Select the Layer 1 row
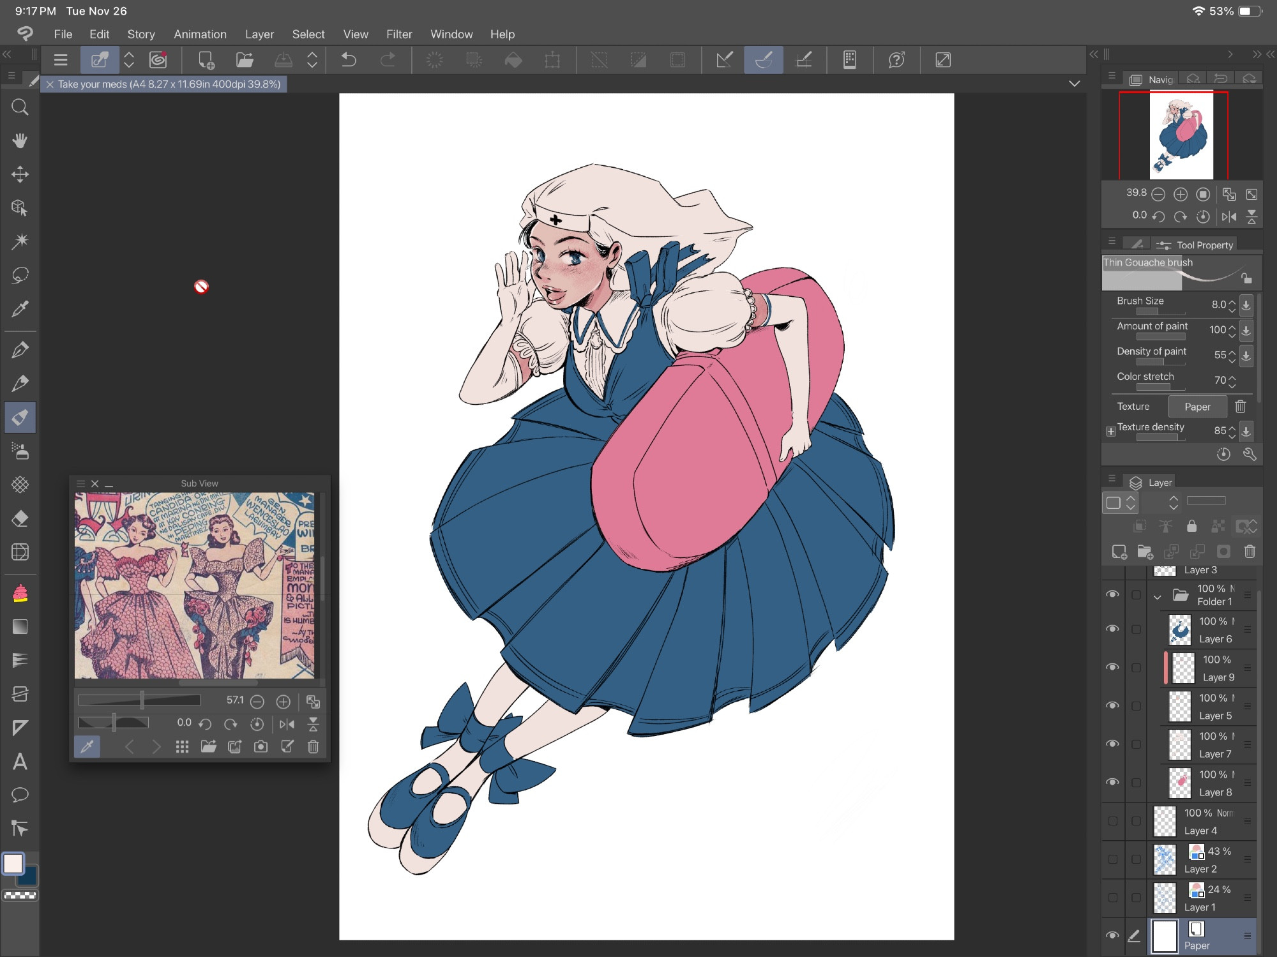 click(1200, 898)
